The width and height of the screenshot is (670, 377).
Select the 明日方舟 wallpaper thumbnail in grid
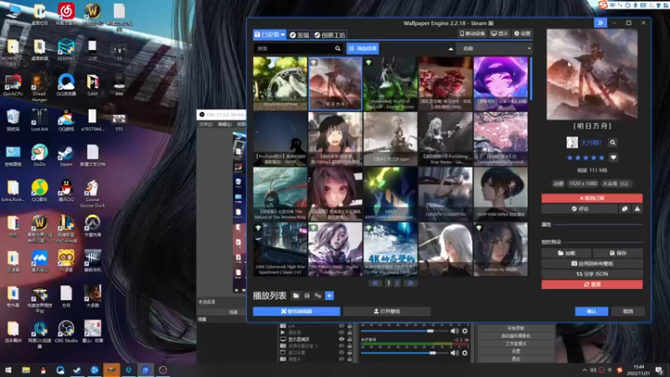(335, 84)
